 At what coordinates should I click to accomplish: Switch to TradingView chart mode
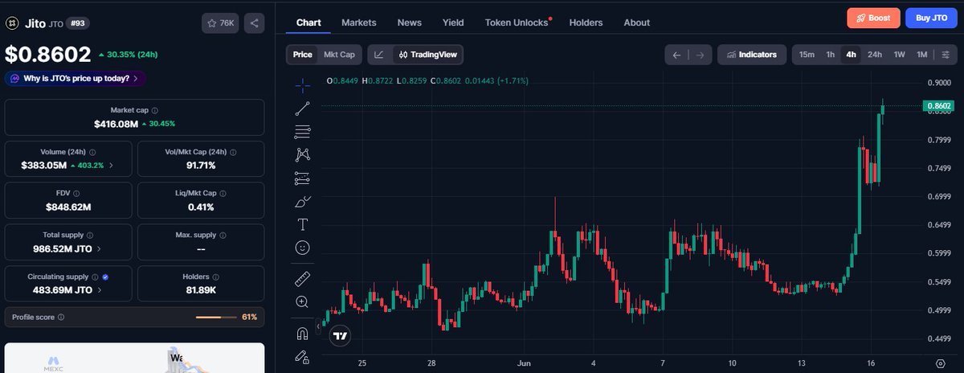pos(428,55)
